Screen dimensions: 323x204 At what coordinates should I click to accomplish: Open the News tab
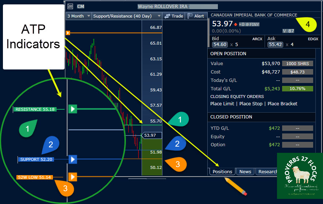(x=245, y=171)
